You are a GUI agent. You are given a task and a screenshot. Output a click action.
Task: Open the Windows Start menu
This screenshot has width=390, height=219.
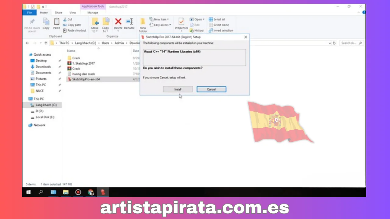29,192
